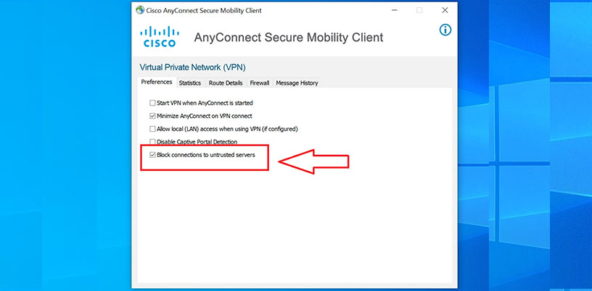Enable Start VPN when AnyConnect is started
The height and width of the screenshot is (291, 592).
tap(152, 103)
